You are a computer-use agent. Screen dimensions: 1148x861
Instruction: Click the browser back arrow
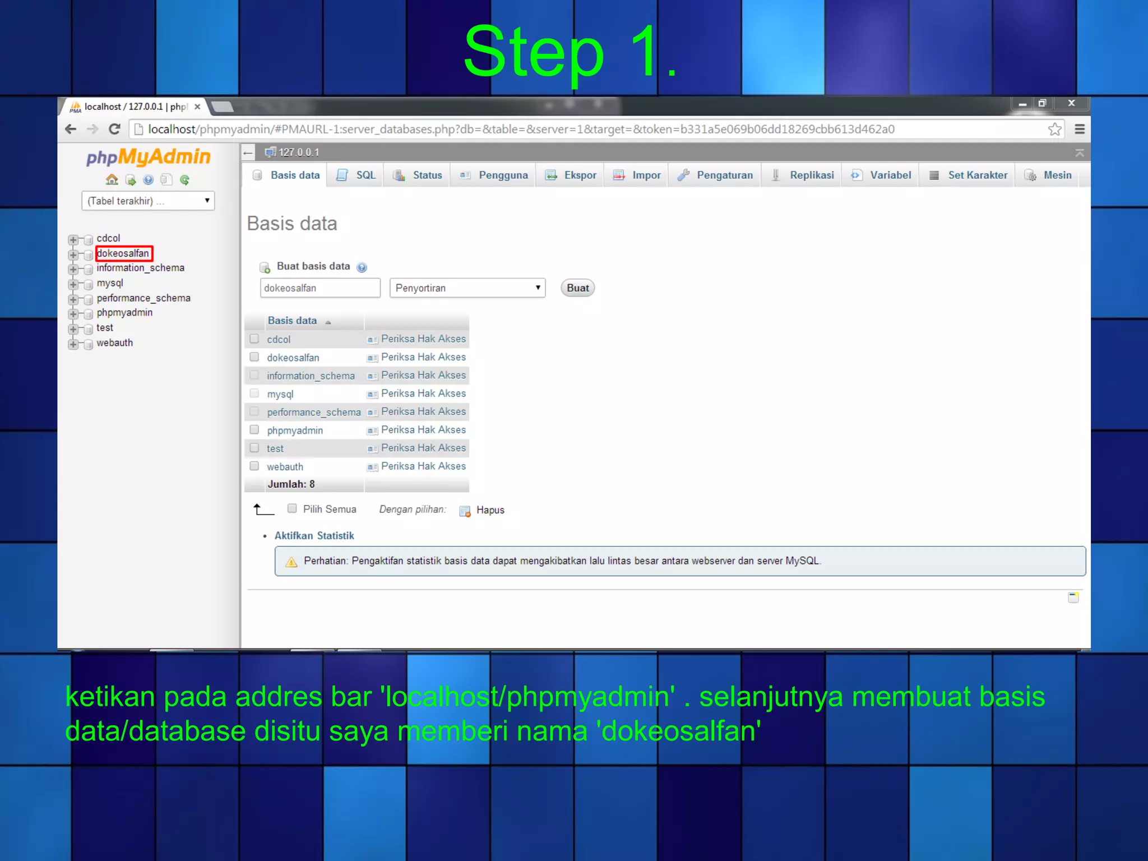click(71, 129)
